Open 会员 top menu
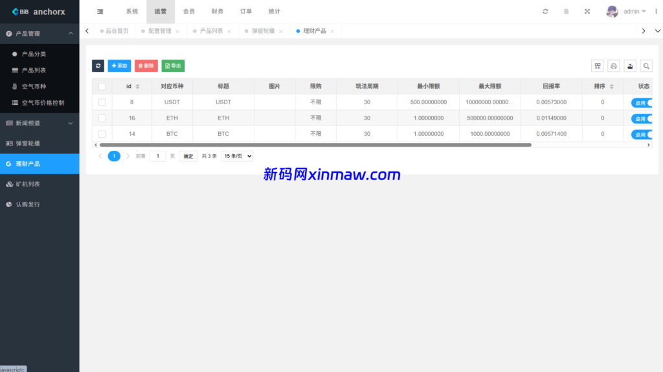Screen dimensions: 663x372 (x=189, y=12)
